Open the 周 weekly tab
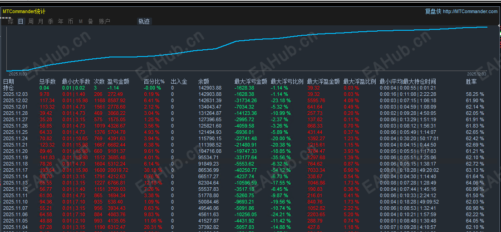The width and height of the screenshot is (501, 232). point(31,21)
